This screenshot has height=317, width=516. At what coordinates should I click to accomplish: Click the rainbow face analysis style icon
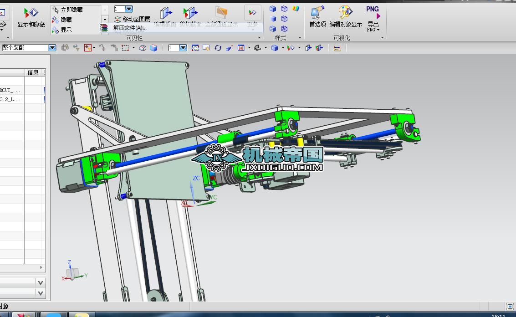[x=296, y=9]
